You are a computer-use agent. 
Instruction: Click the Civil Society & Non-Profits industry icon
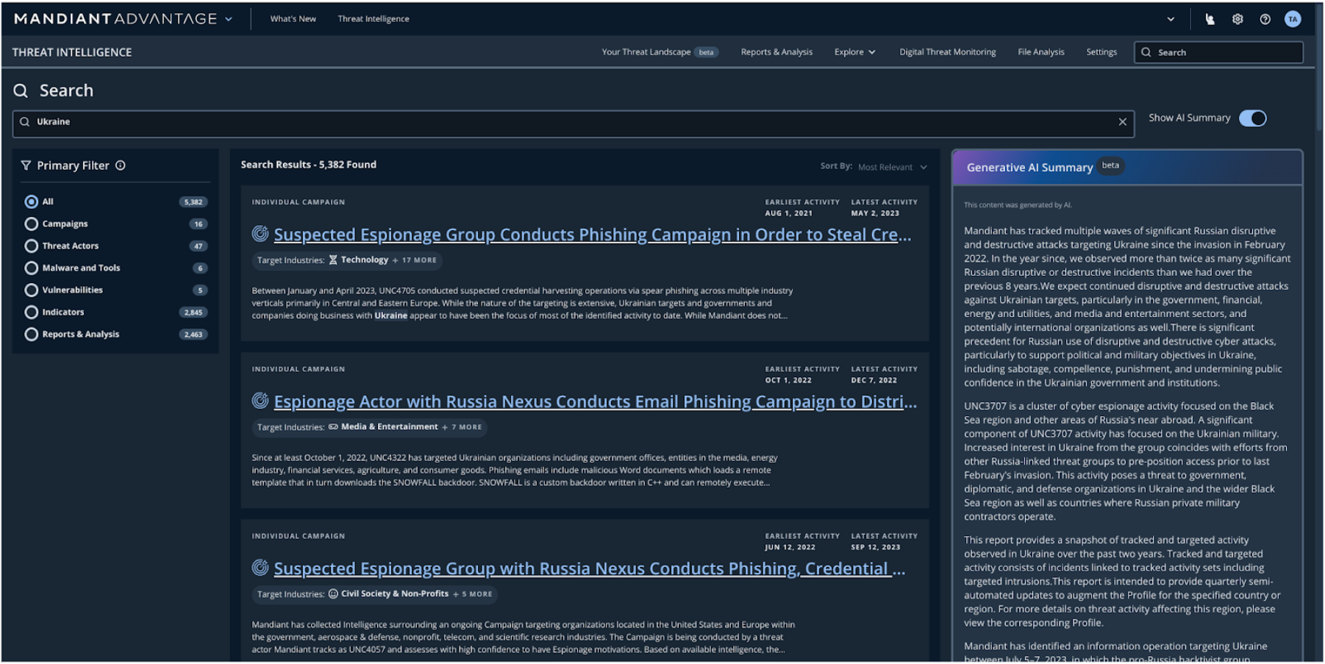pos(333,593)
